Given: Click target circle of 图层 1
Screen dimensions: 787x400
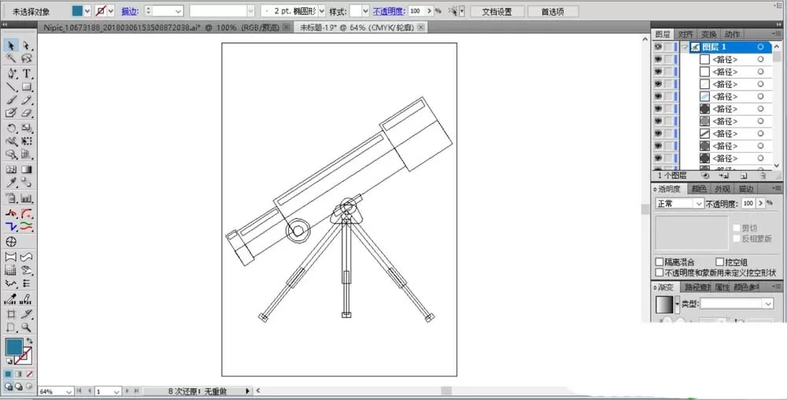Looking at the screenshot, I should [761, 46].
